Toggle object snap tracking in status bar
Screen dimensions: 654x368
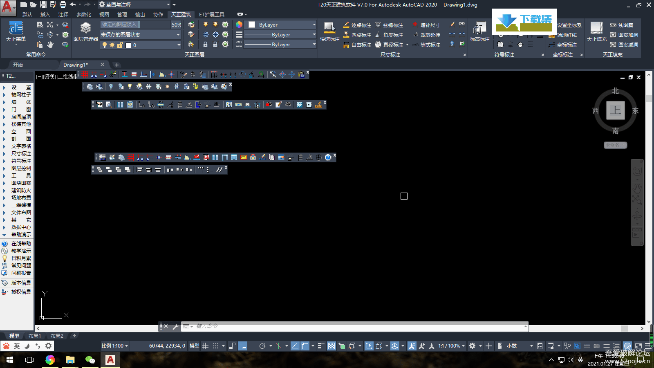tap(295, 346)
